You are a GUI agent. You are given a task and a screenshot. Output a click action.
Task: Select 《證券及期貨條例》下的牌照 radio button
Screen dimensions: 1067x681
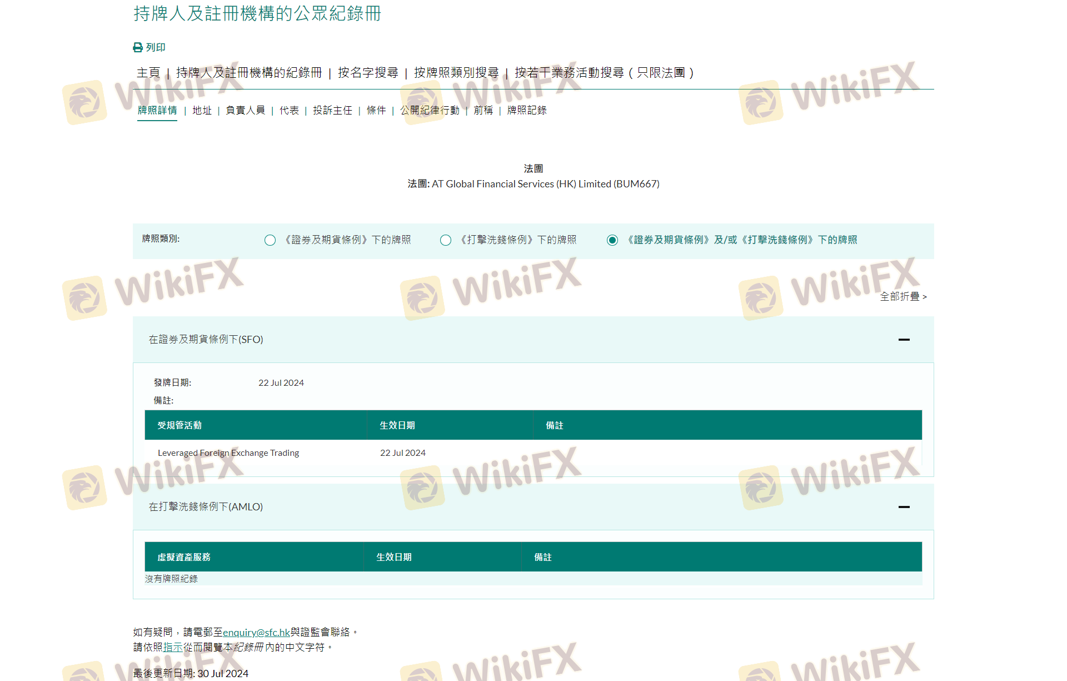coord(270,240)
